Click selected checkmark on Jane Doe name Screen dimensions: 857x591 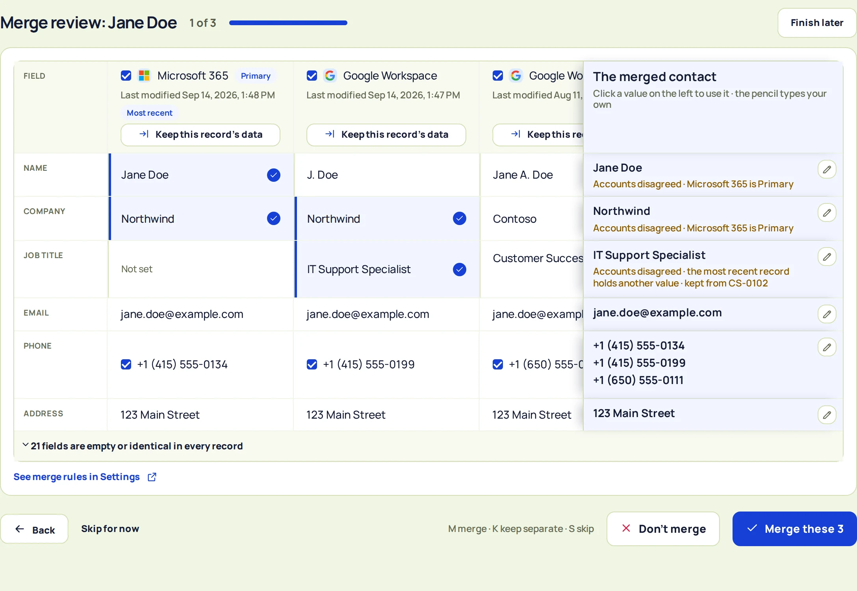coord(273,175)
